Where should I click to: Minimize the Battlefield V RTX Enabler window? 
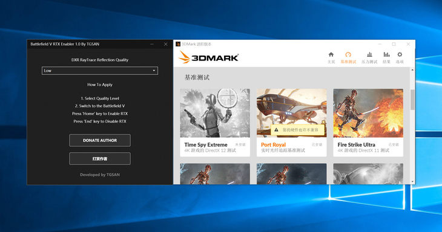point(152,44)
